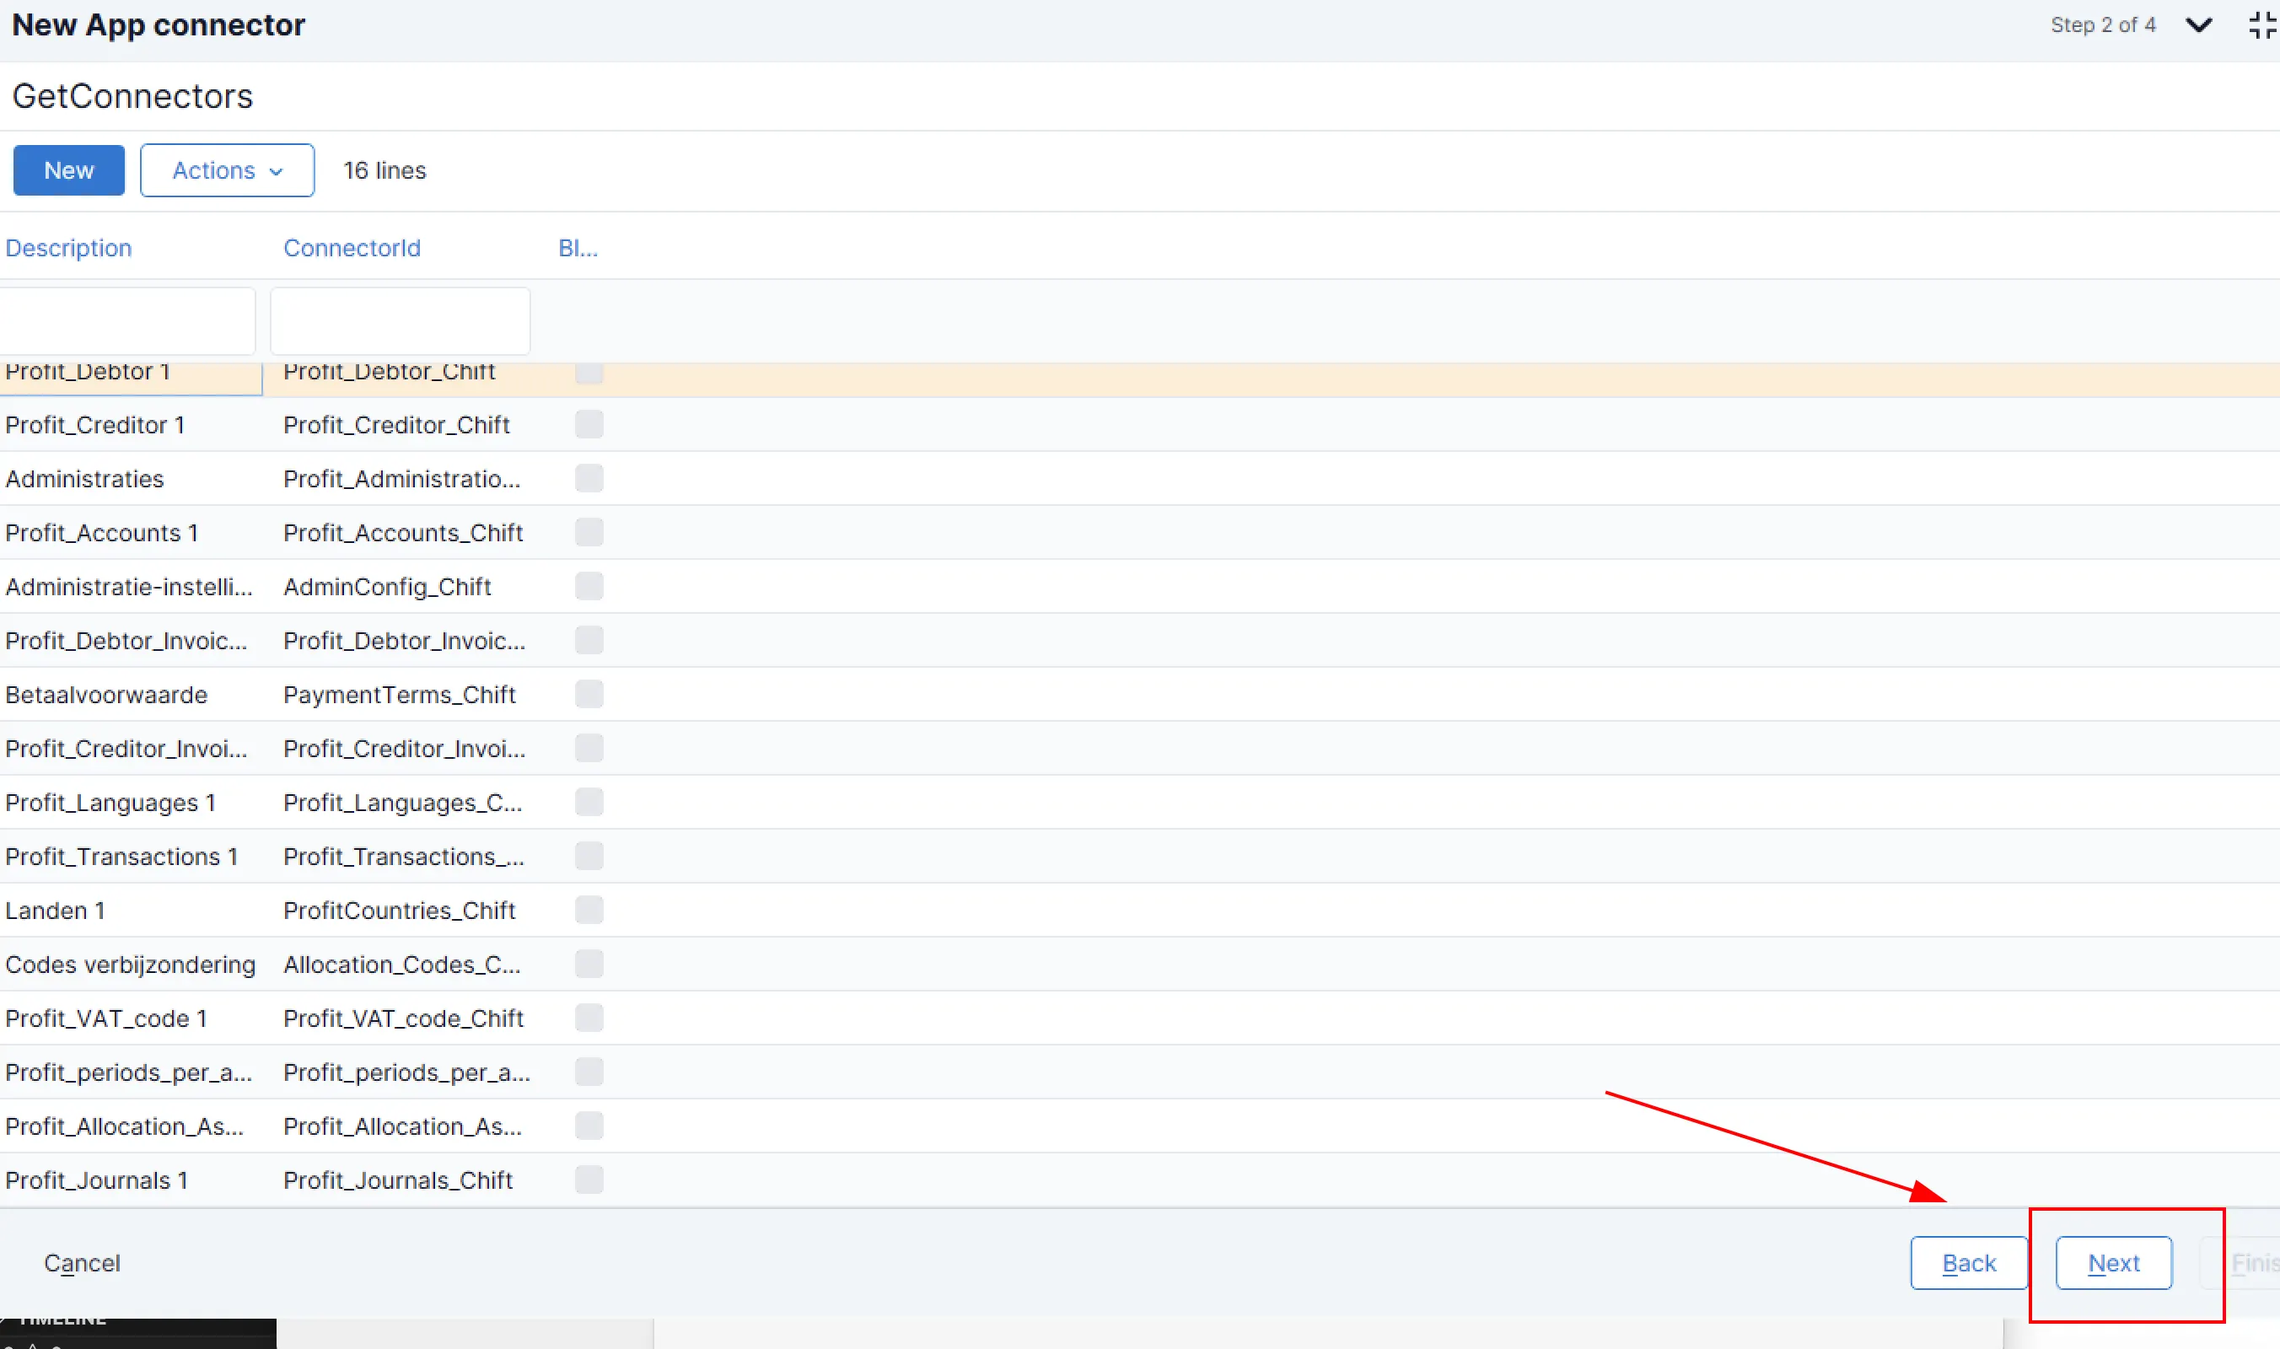Open the Actions dropdown menu
Image resolution: width=2280 pixels, height=1349 pixels.
click(228, 171)
